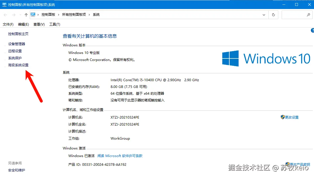Select processor value Intel Core i5-10400 text

coord(154,80)
